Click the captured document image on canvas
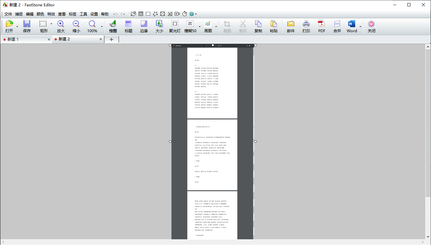This screenshot has height=245, width=431. [213, 141]
